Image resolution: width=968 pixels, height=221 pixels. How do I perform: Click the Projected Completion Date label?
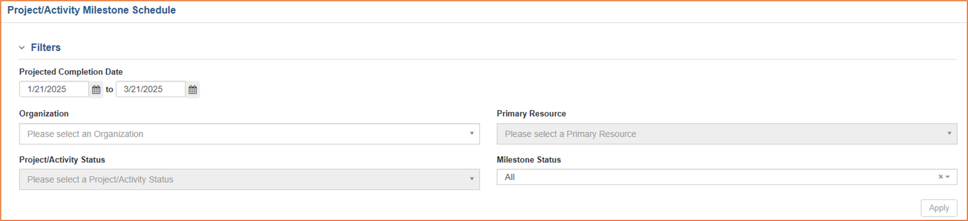(71, 72)
